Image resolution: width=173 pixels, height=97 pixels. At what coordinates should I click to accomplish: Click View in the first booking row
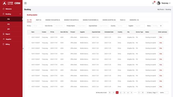coord(161,37)
